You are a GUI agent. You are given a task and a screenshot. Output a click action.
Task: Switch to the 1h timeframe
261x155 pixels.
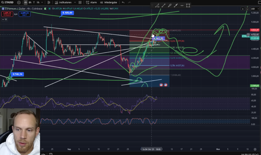[38, 2]
